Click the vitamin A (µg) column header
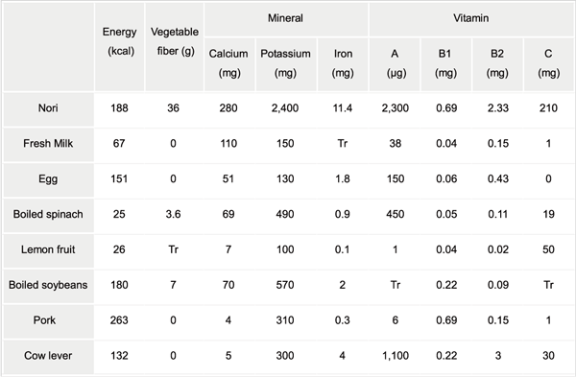The width and height of the screenshot is (576, 377). [x=396, y=63]
